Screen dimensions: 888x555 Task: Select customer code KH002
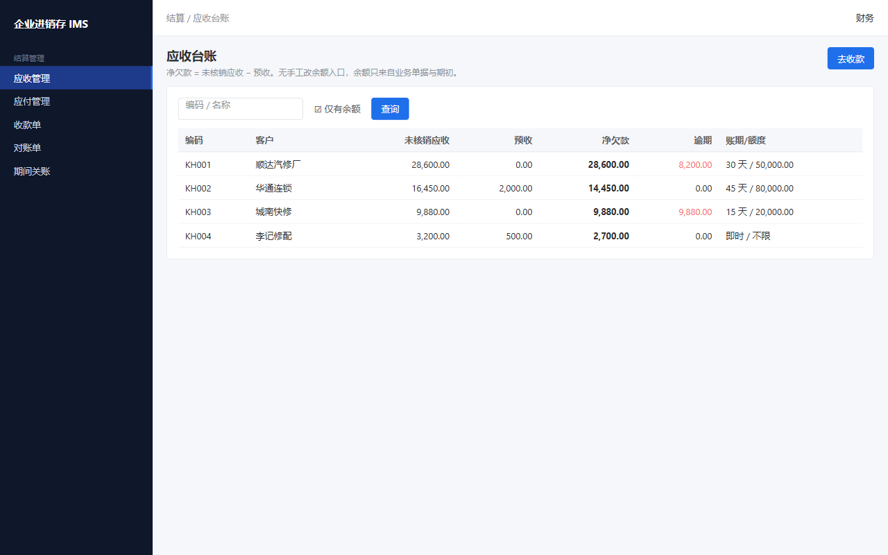[198, 189]
